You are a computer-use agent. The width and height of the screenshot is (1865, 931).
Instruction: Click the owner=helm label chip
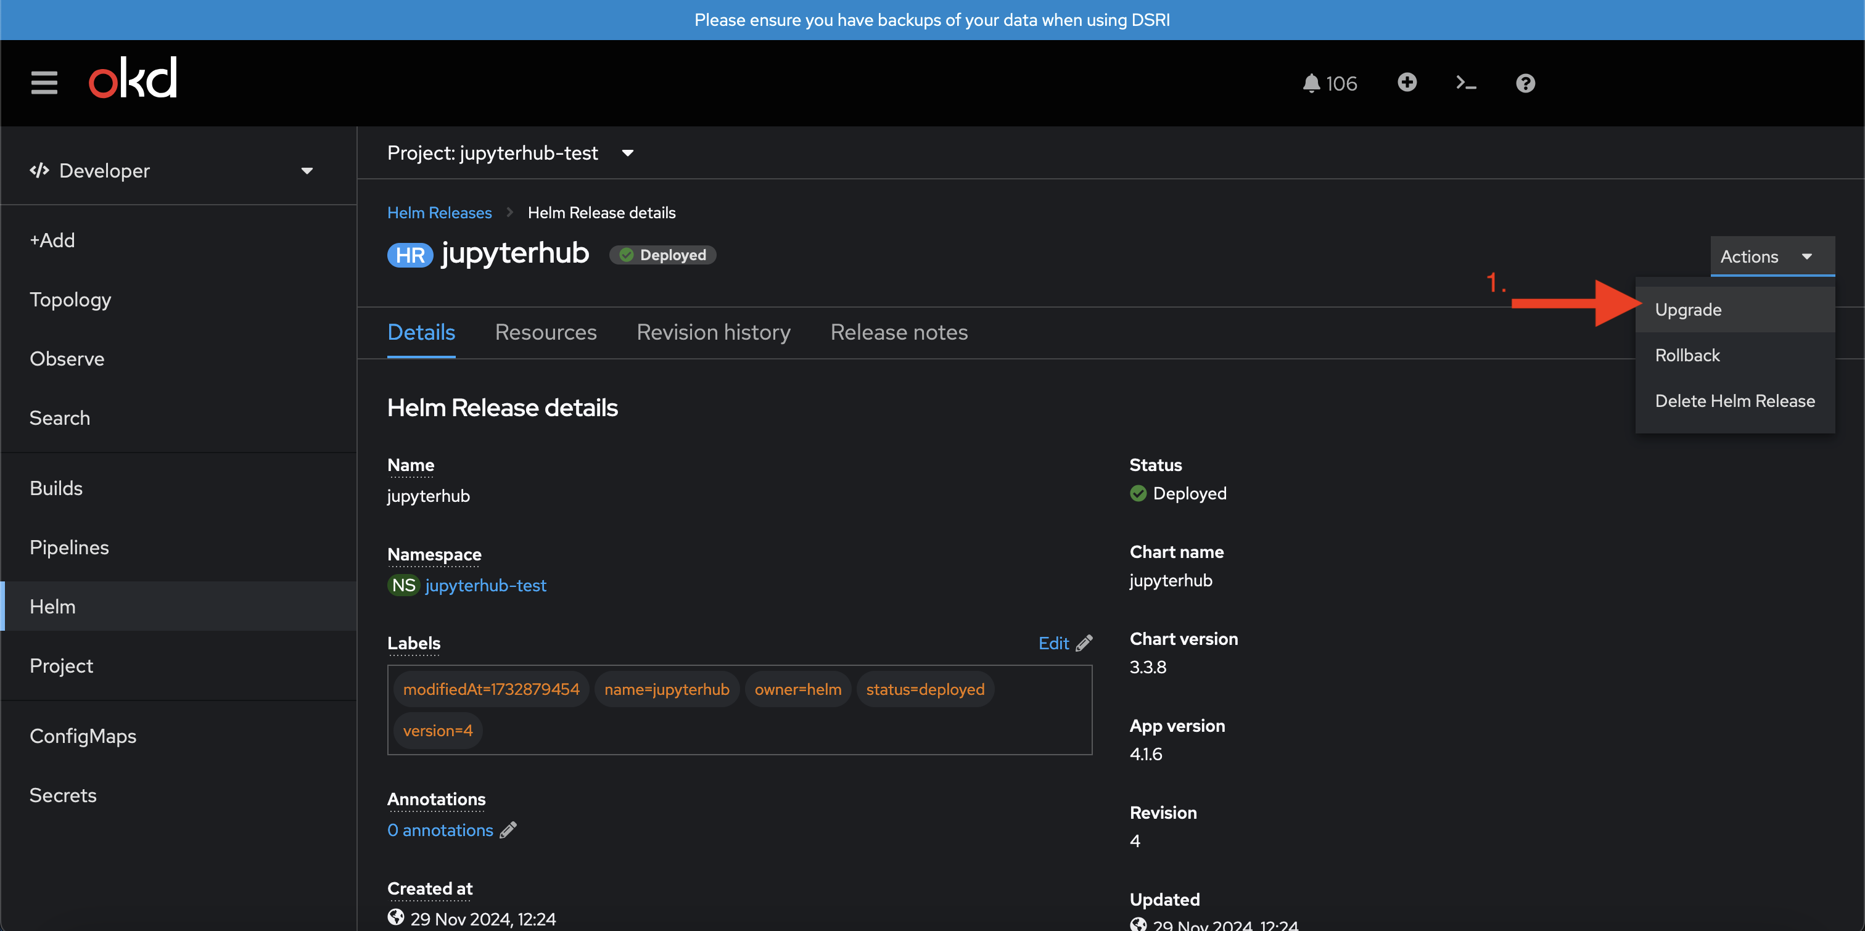(x=798, y=689)
